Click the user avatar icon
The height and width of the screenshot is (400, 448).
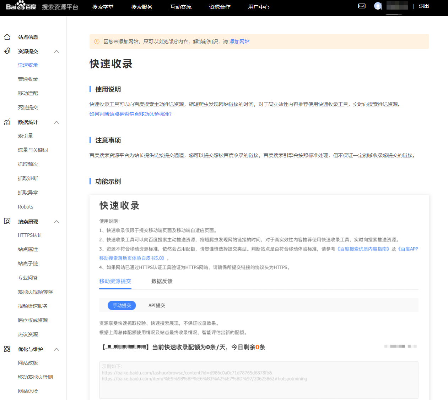tap(378, 6)
